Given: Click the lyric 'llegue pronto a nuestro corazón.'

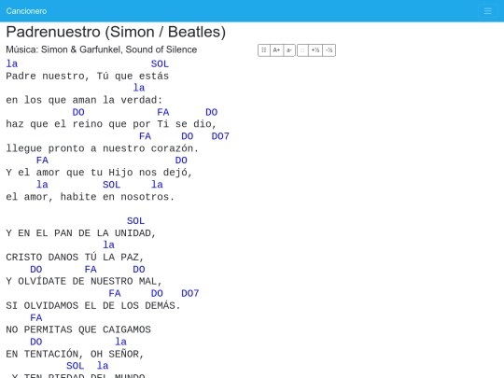Looking at the screenshot, I should point(103,148).
